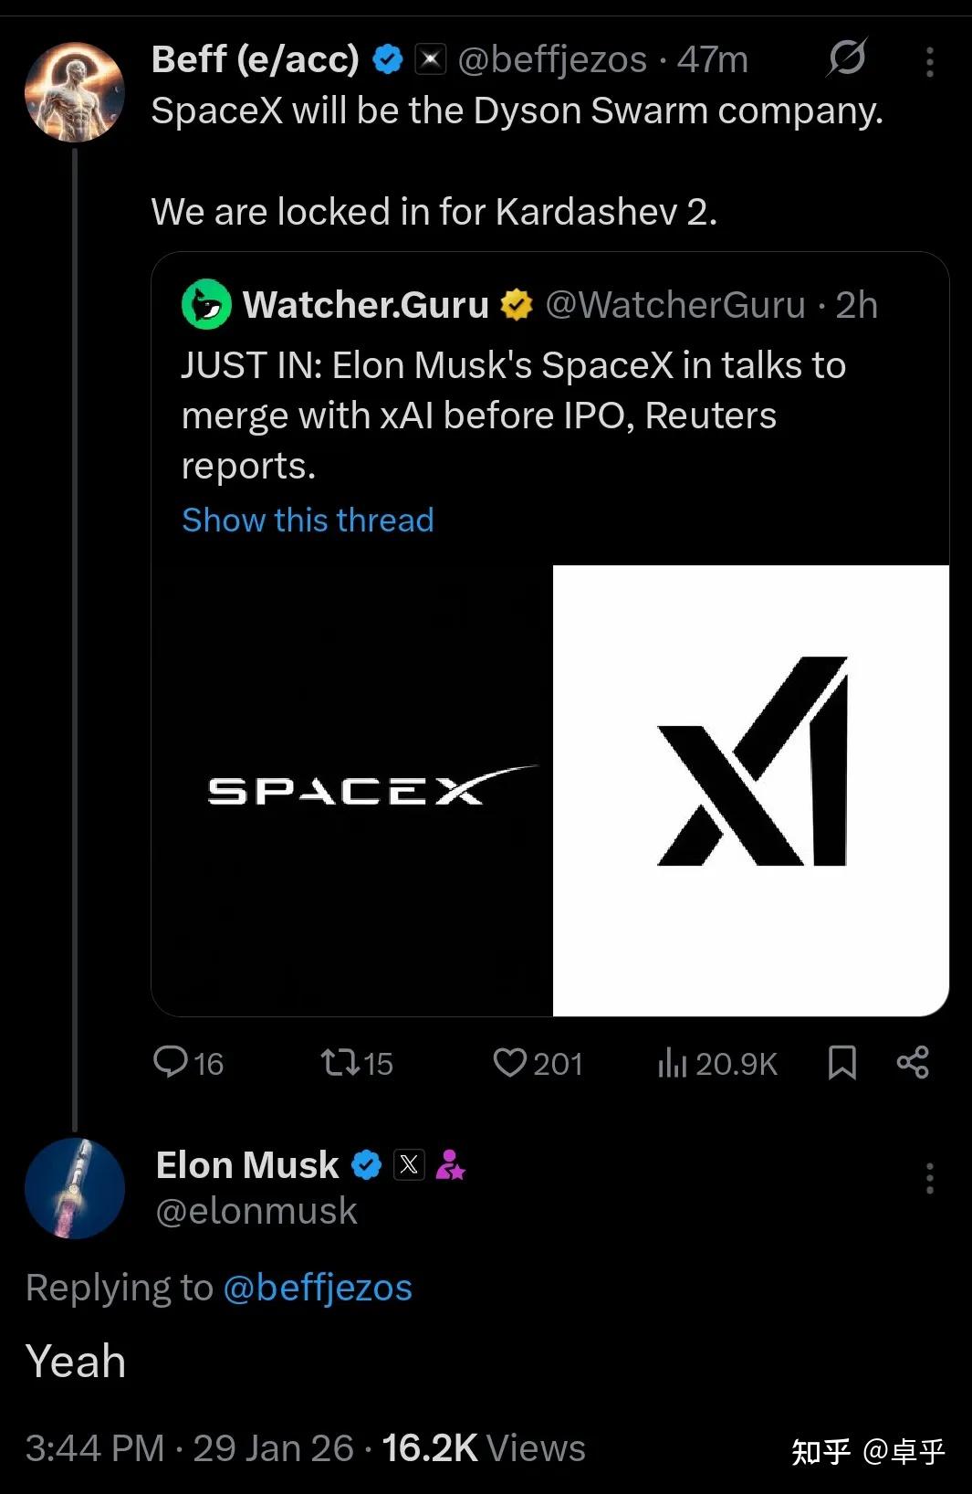Click the reply comment icon
Viewport: 972px width, 1494px height.
pyautogui.click(x=171, y=1062)
